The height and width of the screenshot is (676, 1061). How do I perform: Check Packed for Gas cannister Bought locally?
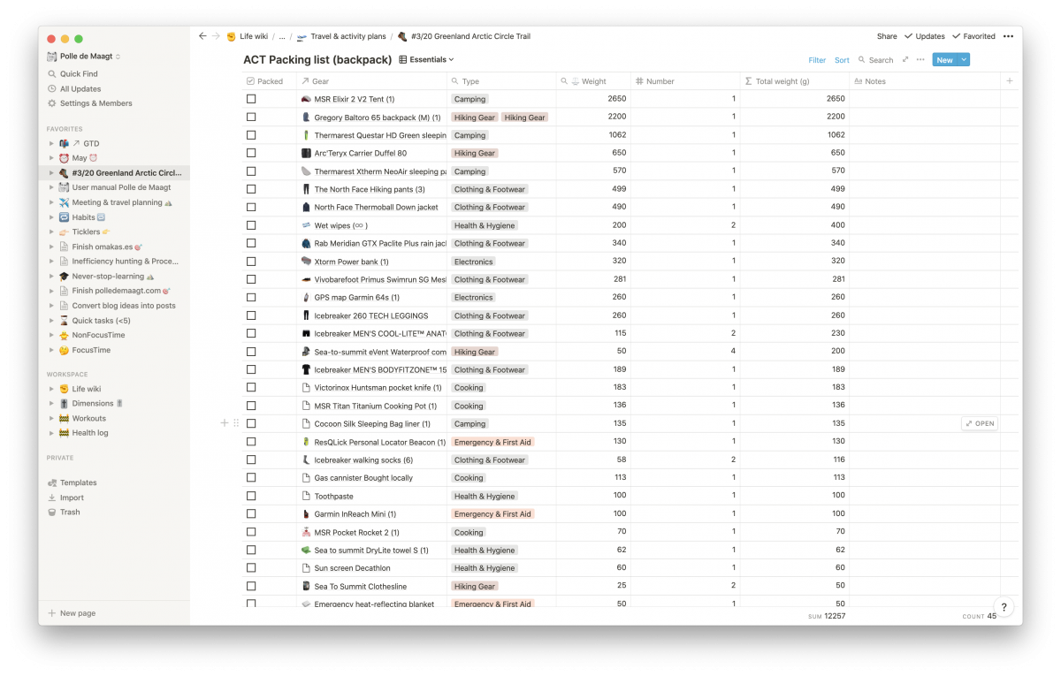[251, 477]
